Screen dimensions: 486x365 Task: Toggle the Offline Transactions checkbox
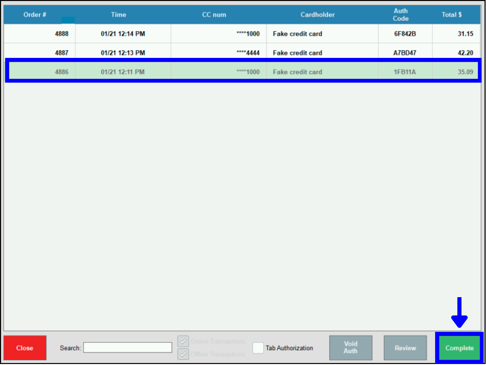(x=183, y=354)
